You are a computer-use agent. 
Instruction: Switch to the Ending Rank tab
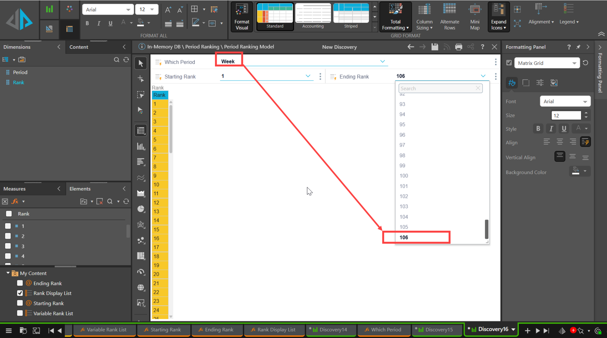(217, 330)
